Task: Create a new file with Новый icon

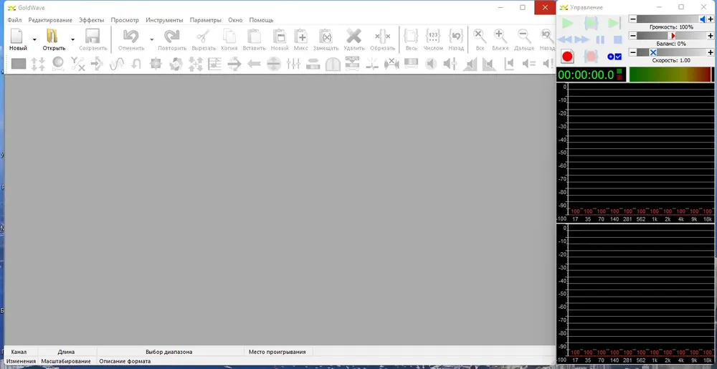Action: (x=17, y=37)
